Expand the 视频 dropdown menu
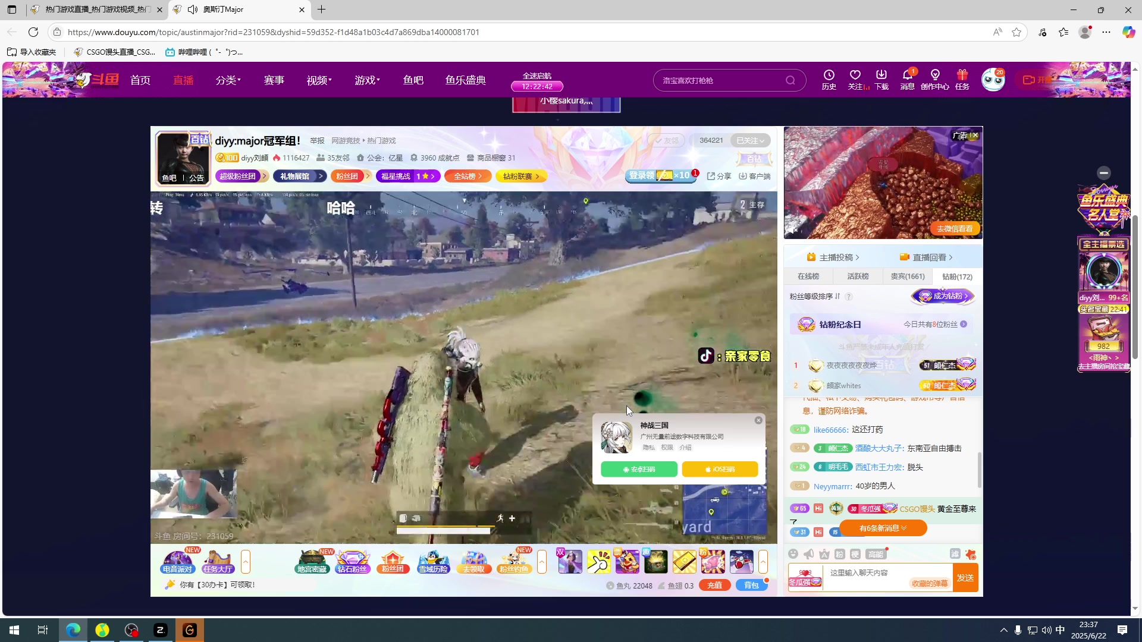The height and width of the screenshot is (642, 1142). pos(319,80)
